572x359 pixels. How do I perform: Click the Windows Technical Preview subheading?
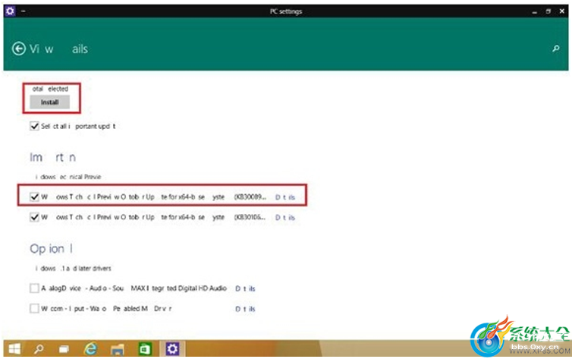(x=68, y=177)
